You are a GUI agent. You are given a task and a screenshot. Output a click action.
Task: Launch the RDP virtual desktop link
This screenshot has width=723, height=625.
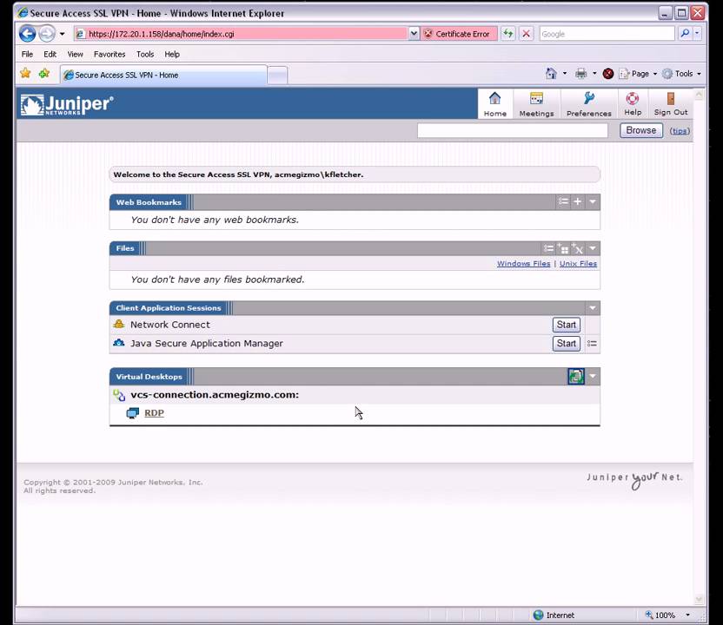click(x=154, y=412)
